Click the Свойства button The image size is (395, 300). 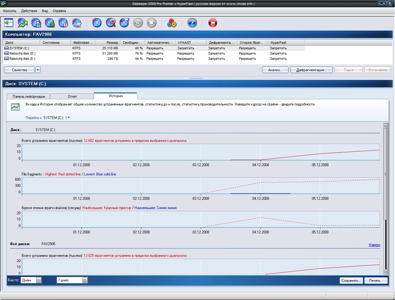click(19, 70)
